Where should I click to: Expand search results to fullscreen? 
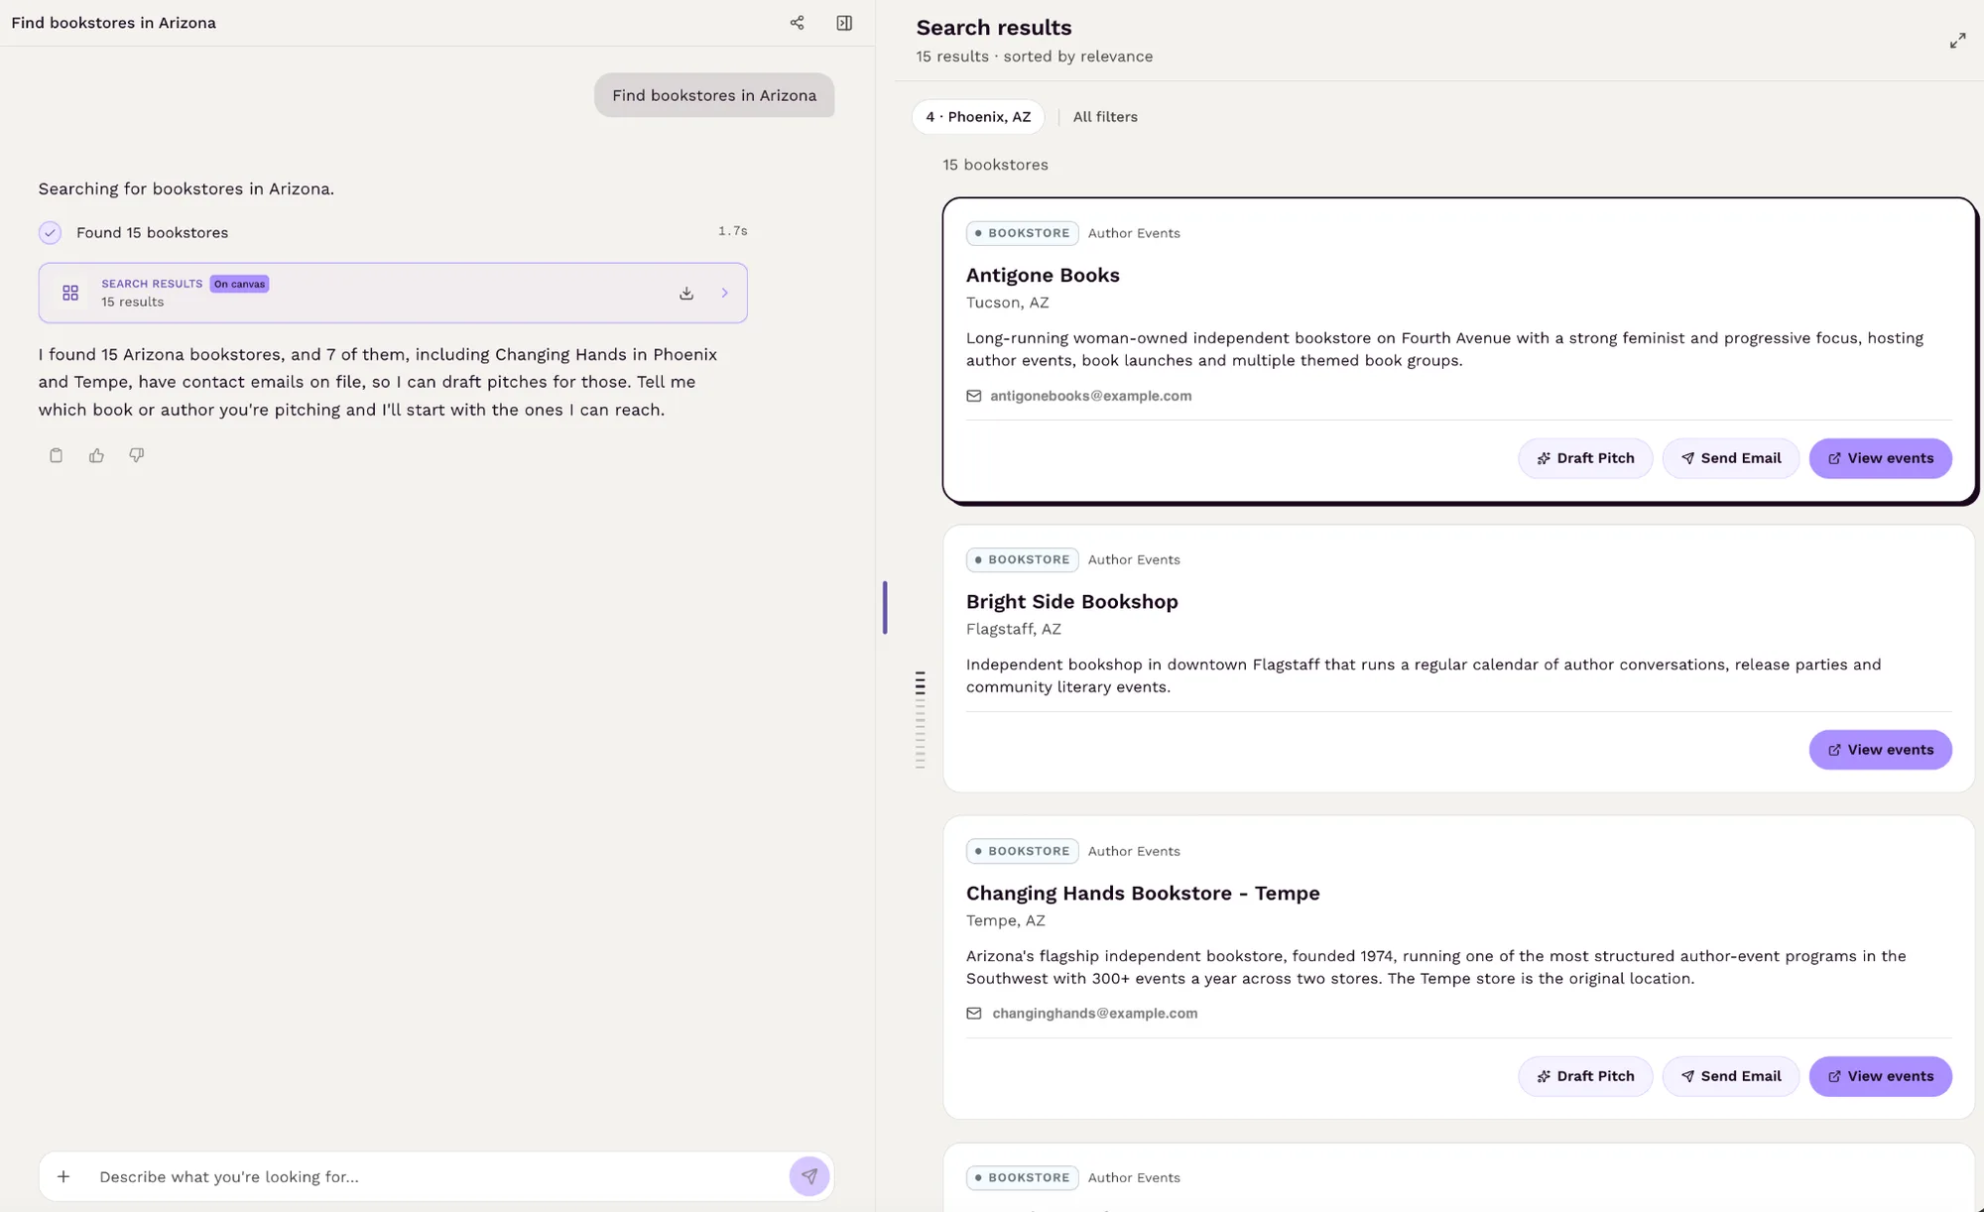[x=1957, y=41]
